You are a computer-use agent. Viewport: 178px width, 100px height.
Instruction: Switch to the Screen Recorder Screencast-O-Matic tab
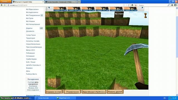61,2
